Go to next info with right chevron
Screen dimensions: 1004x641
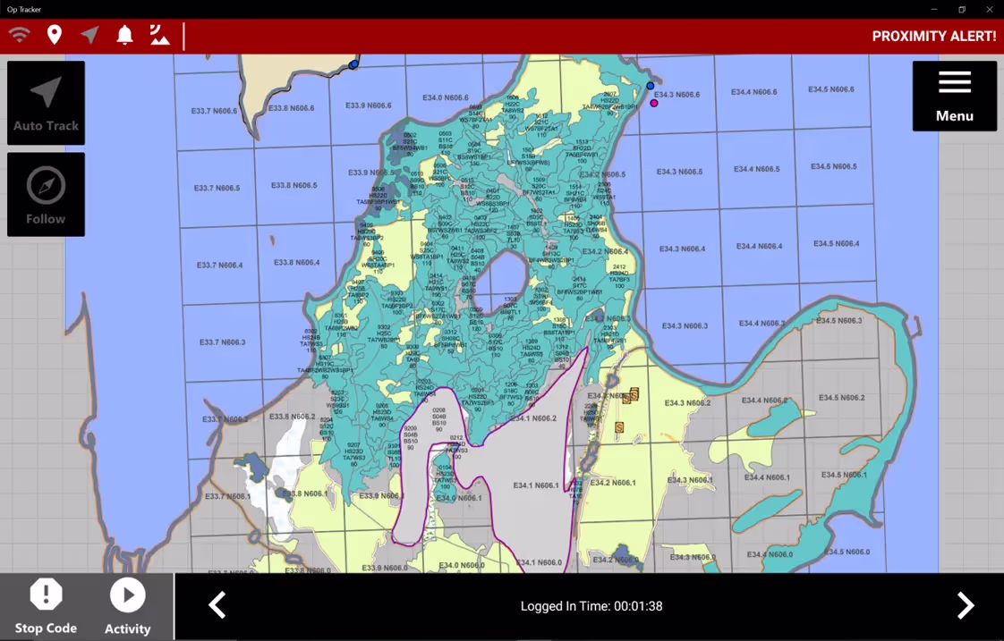965,605
